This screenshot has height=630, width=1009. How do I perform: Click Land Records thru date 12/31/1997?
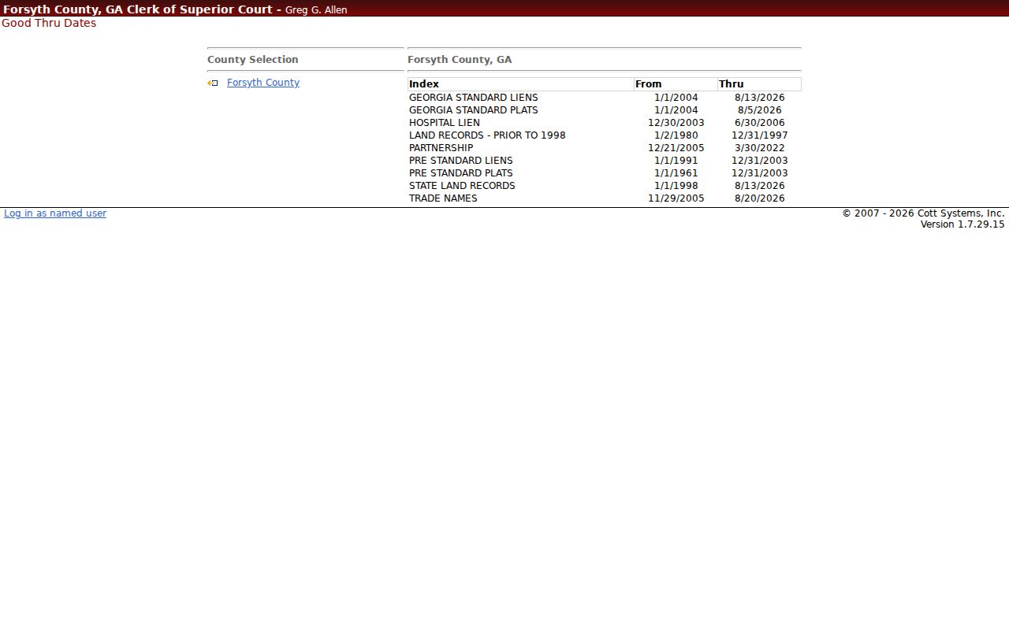[x=760, y=135]
